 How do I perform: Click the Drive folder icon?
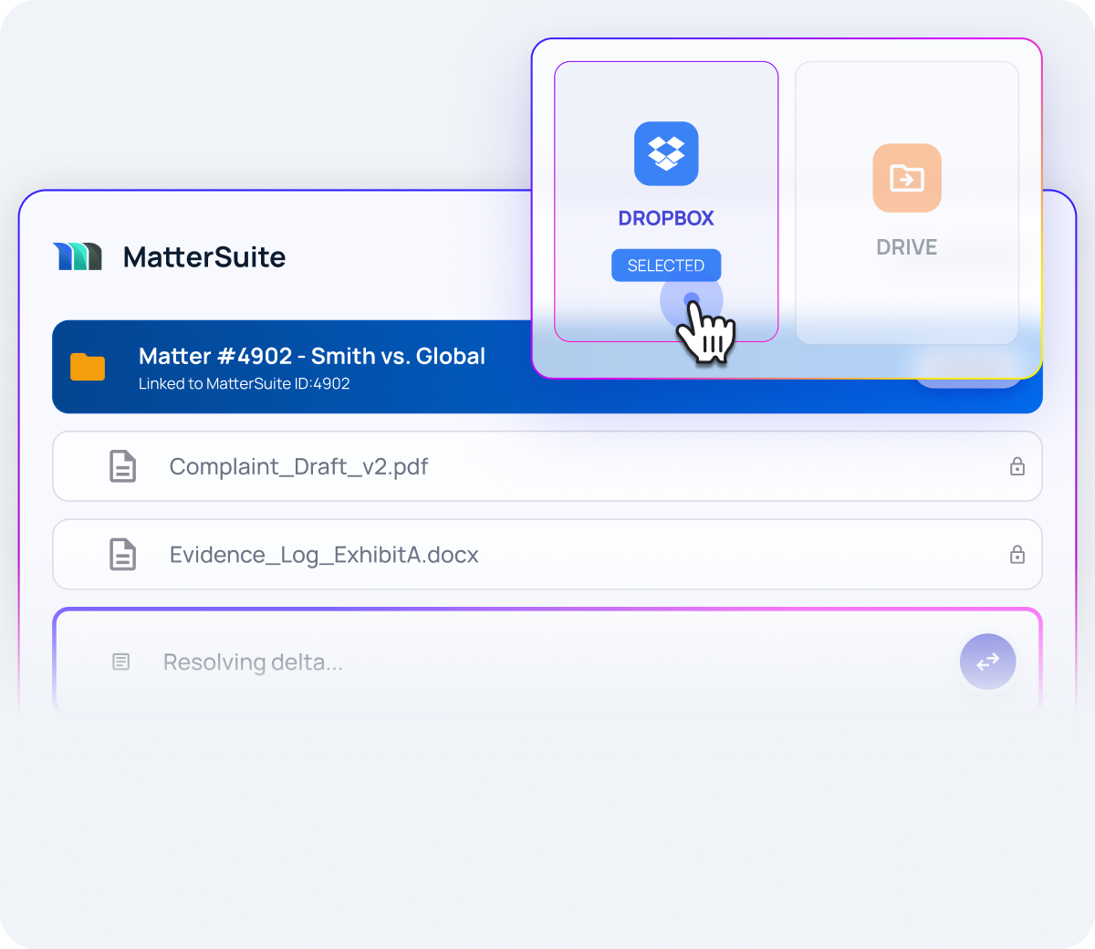(x=907, y=178)
